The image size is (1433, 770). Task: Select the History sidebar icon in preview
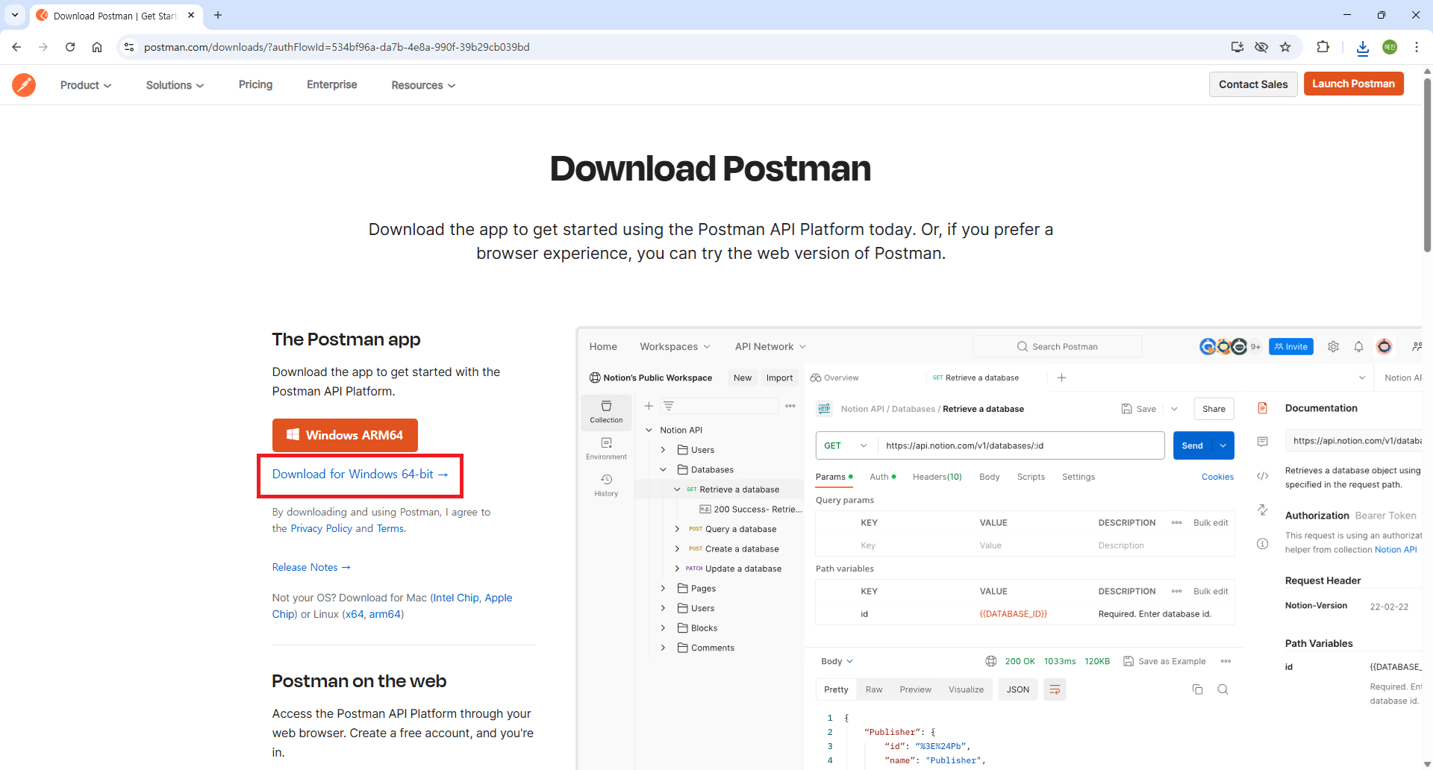coord(606,485)
